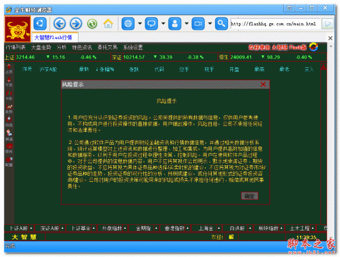340x257 pixels.
Task: Expand the 深证A股 bottom tab arrow
Action: click(x=62, y=228)
